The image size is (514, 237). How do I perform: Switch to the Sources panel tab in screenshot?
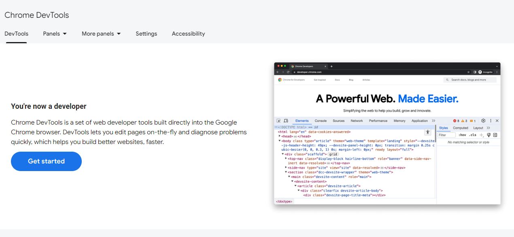[338, 121]
